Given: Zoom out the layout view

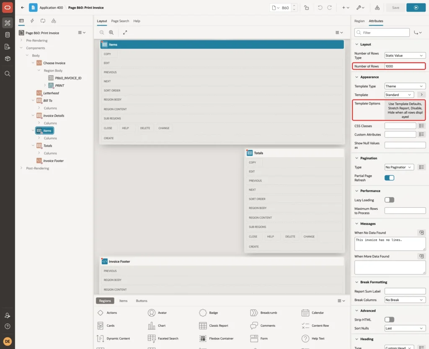Looking at the screenshot, I should tap(102, 32).
